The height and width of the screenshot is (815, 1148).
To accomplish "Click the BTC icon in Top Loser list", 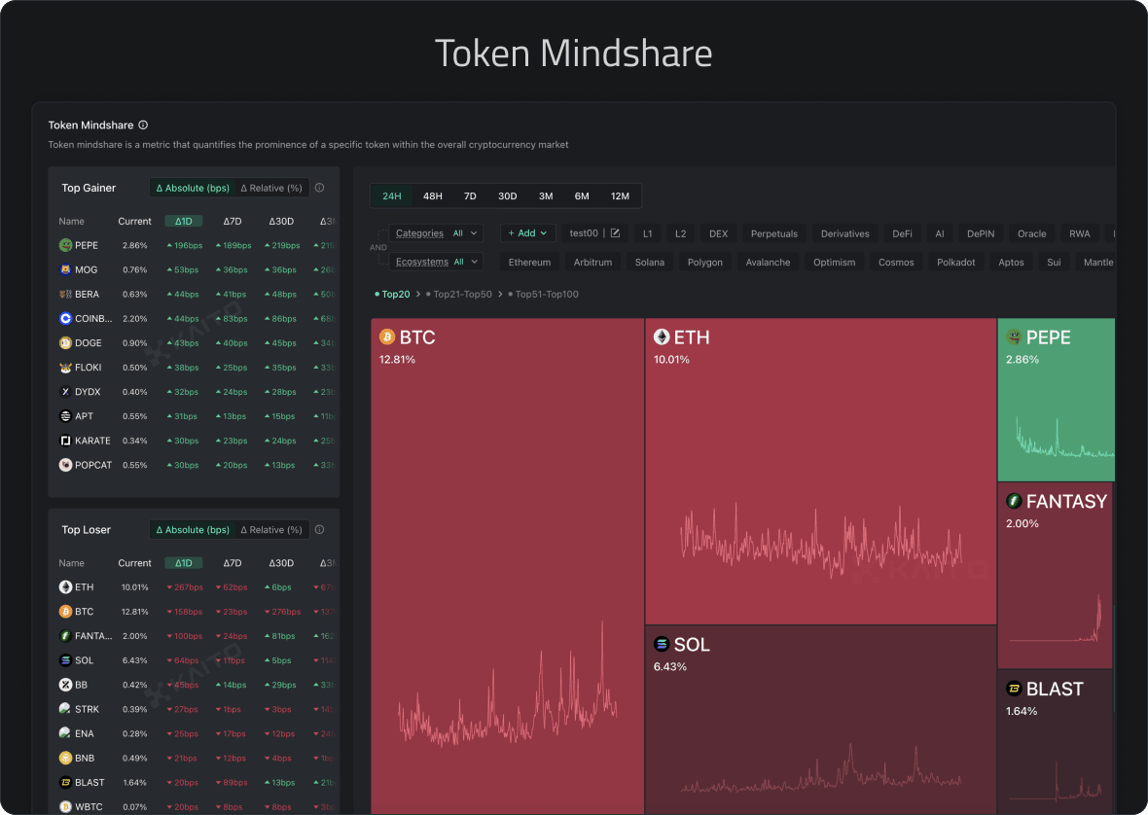I will 65,612.
